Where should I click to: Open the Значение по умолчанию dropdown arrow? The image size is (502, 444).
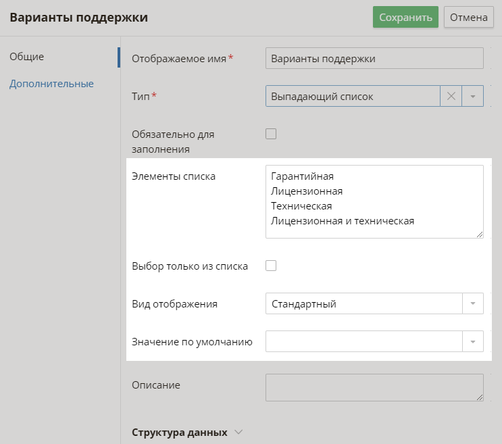click(x=472, y=341)
